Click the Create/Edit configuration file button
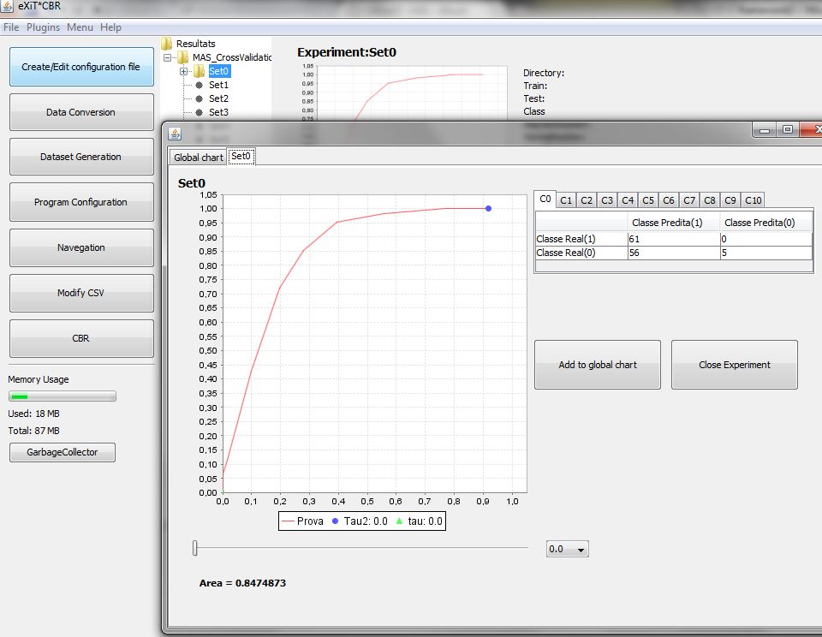822x637 pixels. (81, 67)
